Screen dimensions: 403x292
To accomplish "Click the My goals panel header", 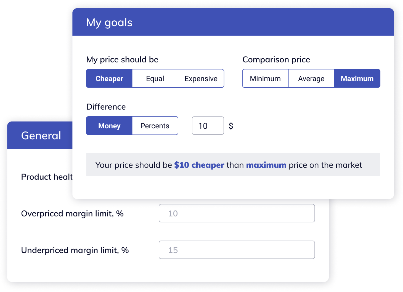I will tap(109, 22).
